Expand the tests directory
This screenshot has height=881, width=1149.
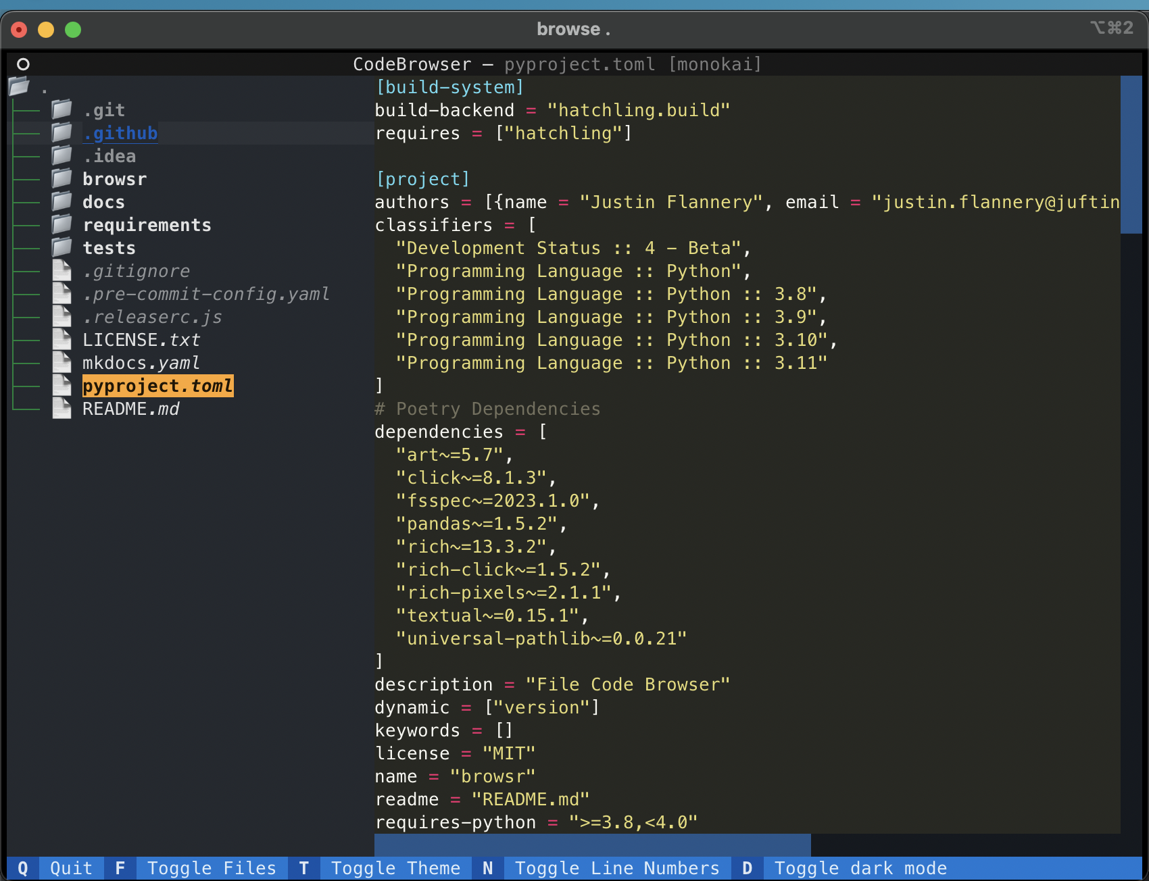click(109, 248)
